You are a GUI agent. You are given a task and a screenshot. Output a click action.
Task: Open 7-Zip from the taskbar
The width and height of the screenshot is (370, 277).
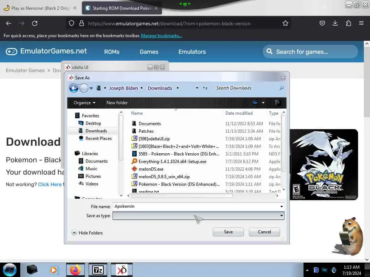click(x=98, y=270)
